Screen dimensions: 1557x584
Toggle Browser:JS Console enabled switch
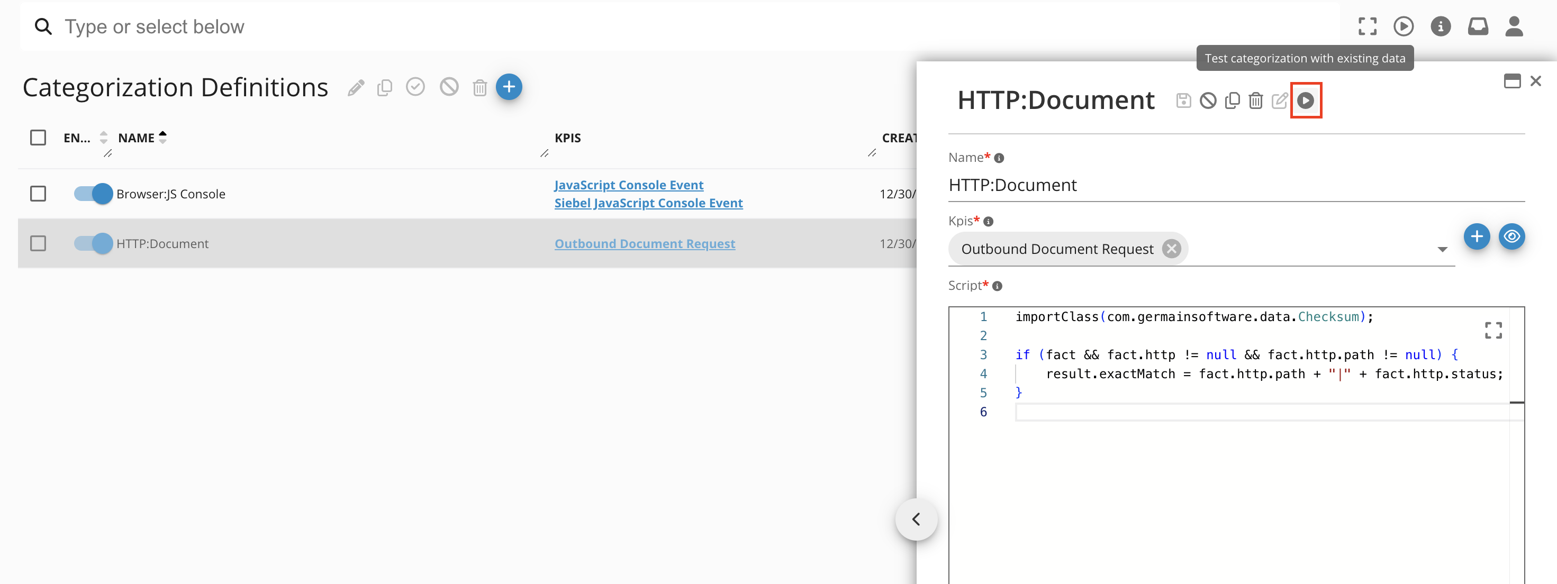(93, 194)
